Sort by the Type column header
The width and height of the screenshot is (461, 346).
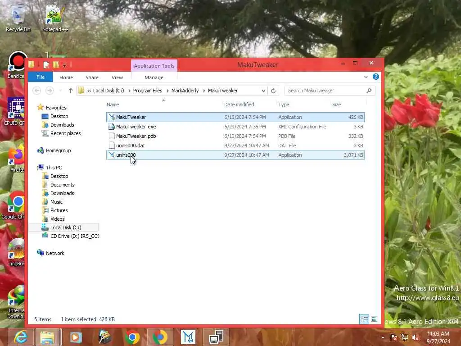pos(284,105)
